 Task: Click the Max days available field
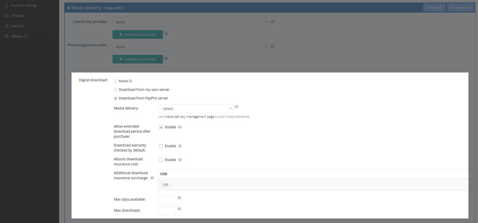coord(166,200)
